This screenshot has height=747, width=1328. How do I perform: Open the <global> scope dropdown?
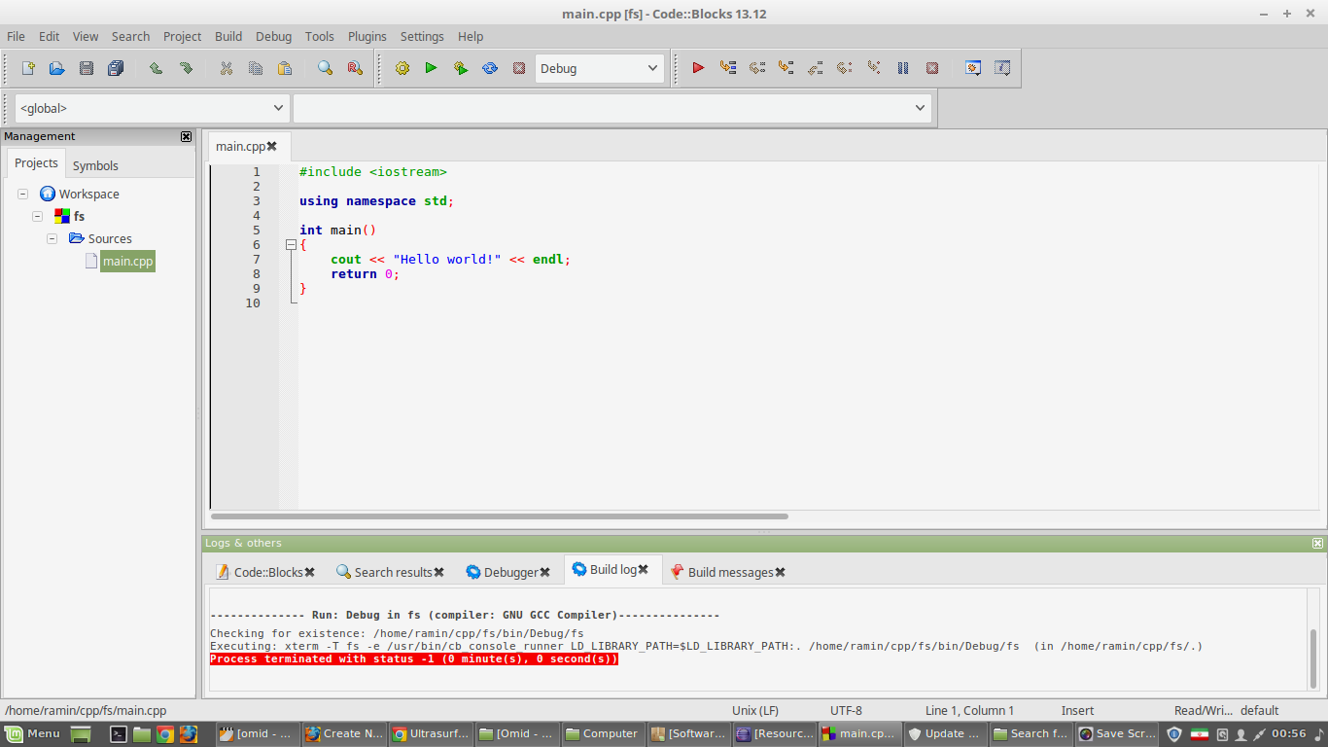pos(153,108)
